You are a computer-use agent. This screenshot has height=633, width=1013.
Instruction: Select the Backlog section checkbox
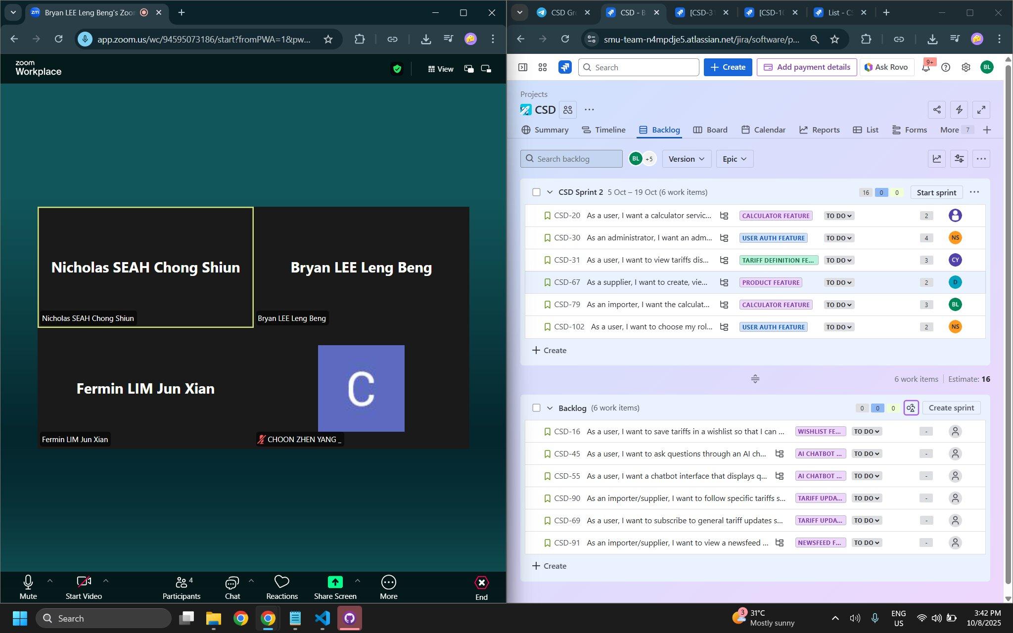point(536,408)
